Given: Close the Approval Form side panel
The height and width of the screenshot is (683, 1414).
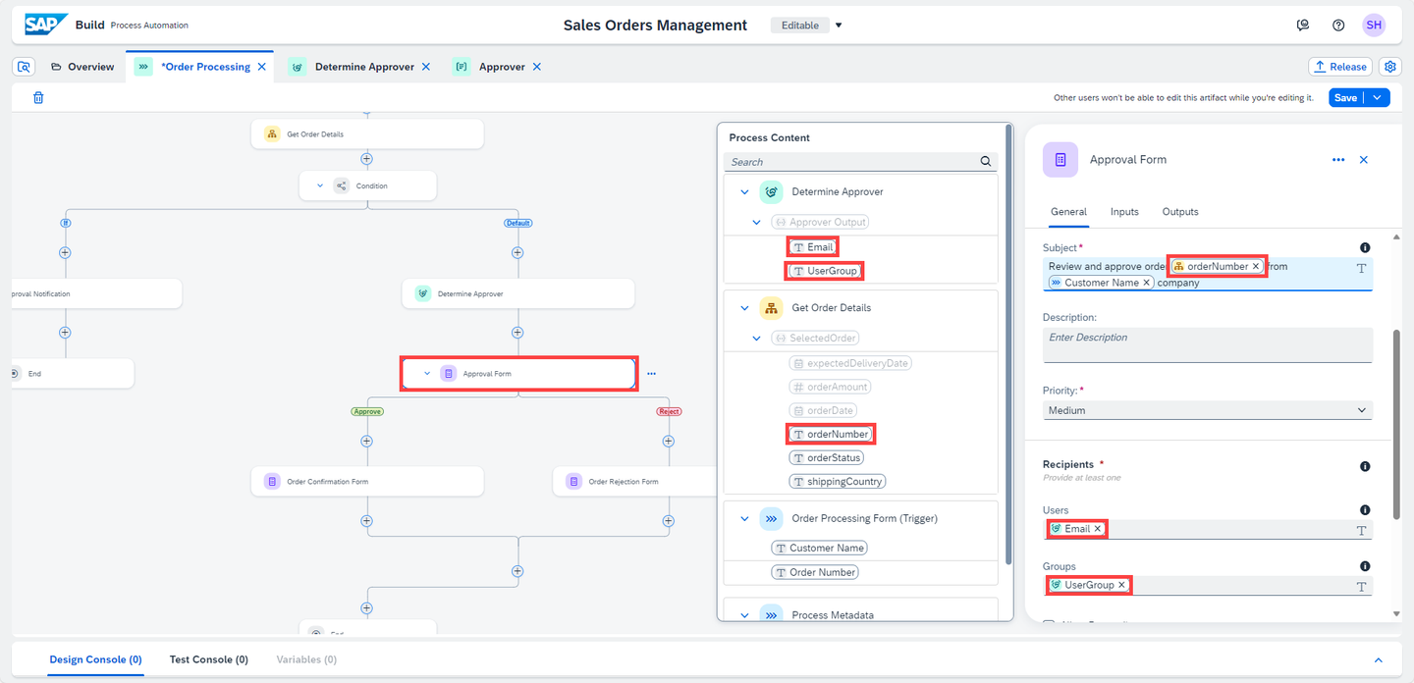Looking at the screenshot, I should (1364, 160).
